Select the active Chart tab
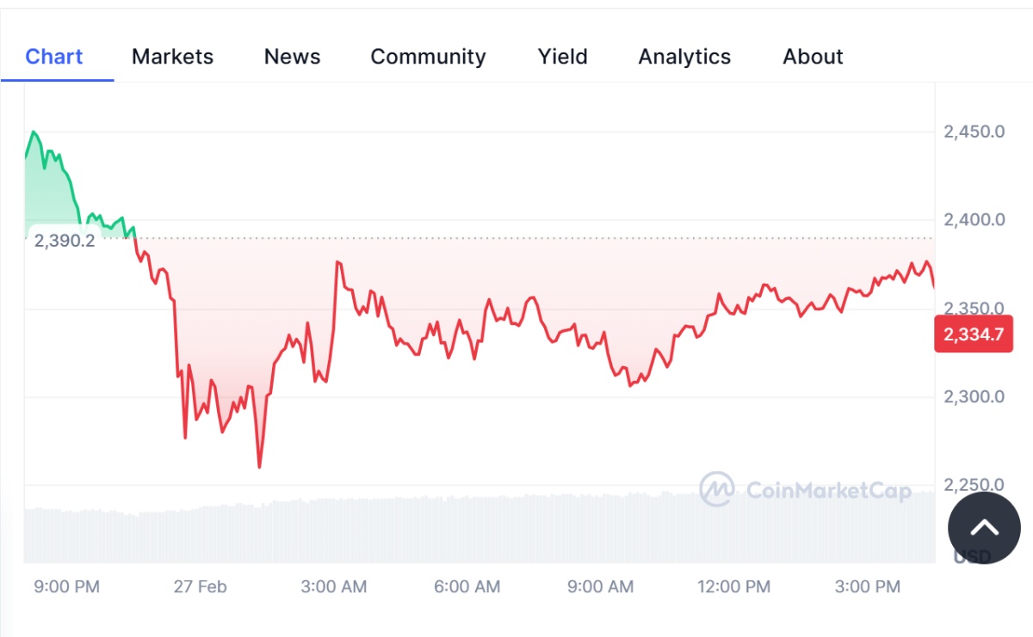Viewport: 1033px width, 637px height. coord(54,57)
